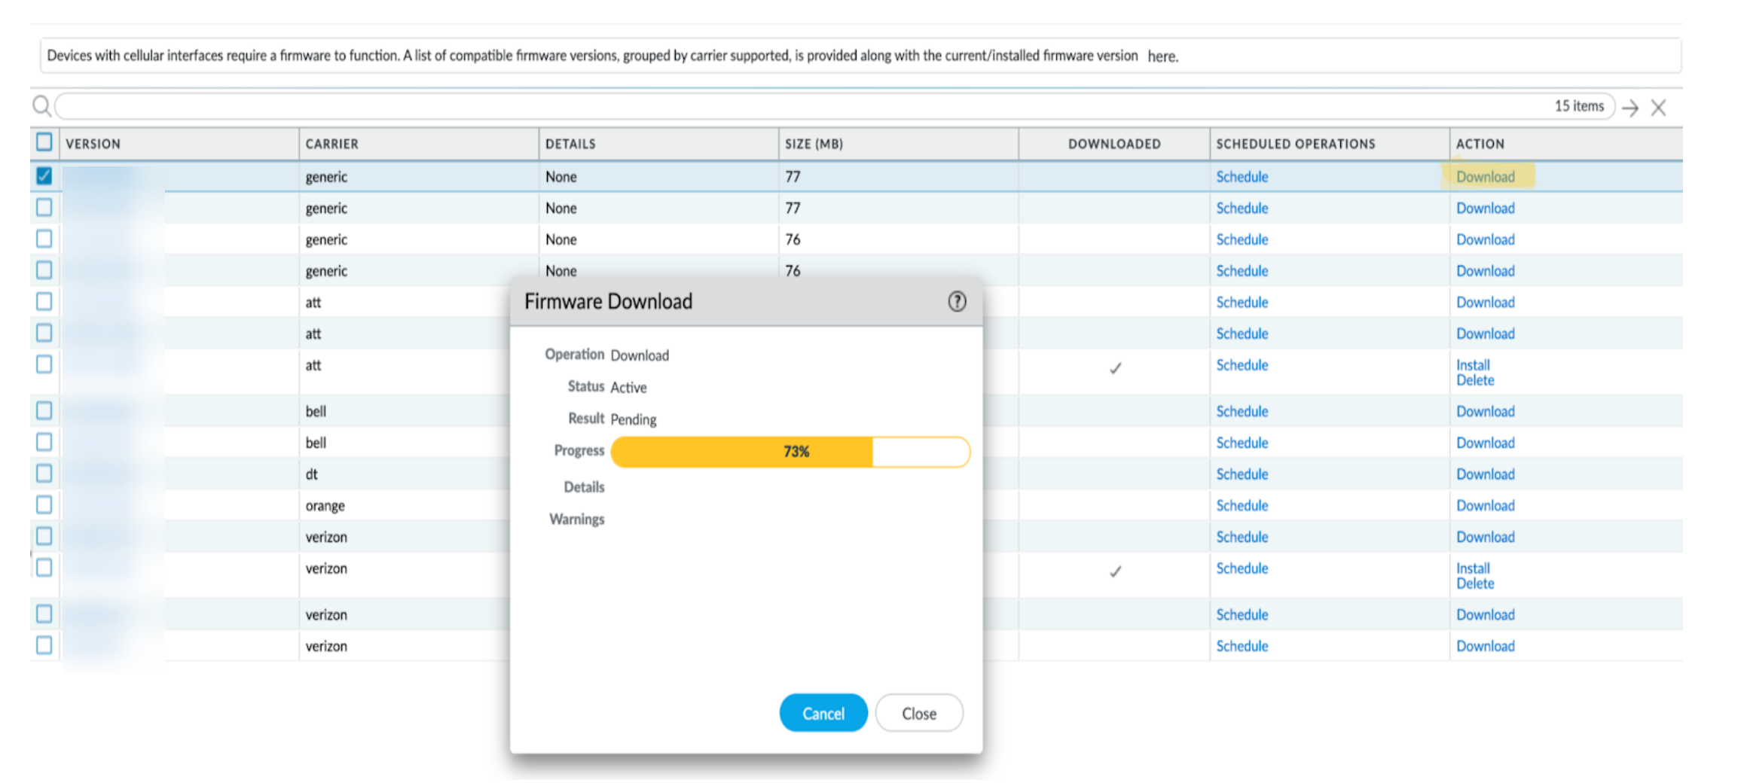1744x783 pixels.
Task: Click the Version column header
Action: coord(93,144)
